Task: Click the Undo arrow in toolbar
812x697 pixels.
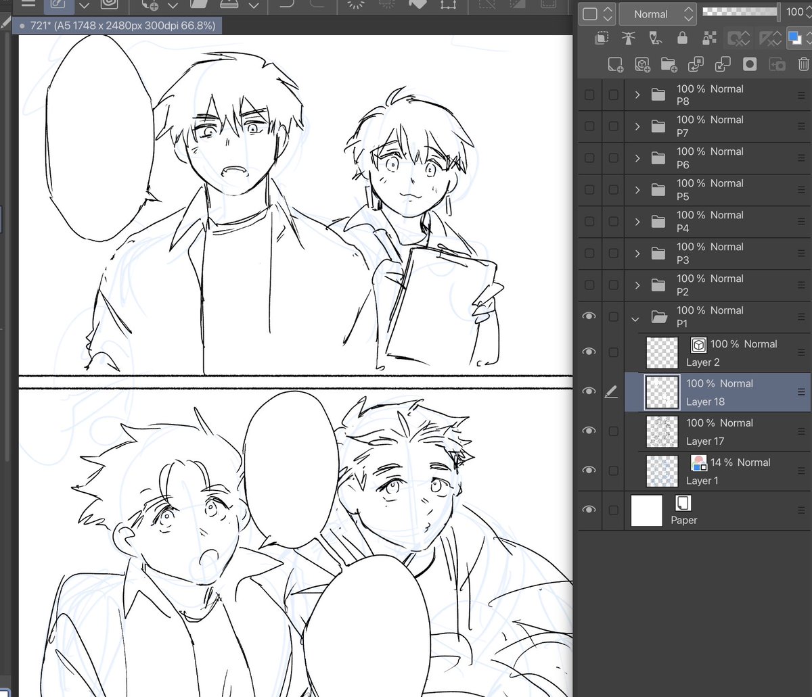Action: coord(287,4)
